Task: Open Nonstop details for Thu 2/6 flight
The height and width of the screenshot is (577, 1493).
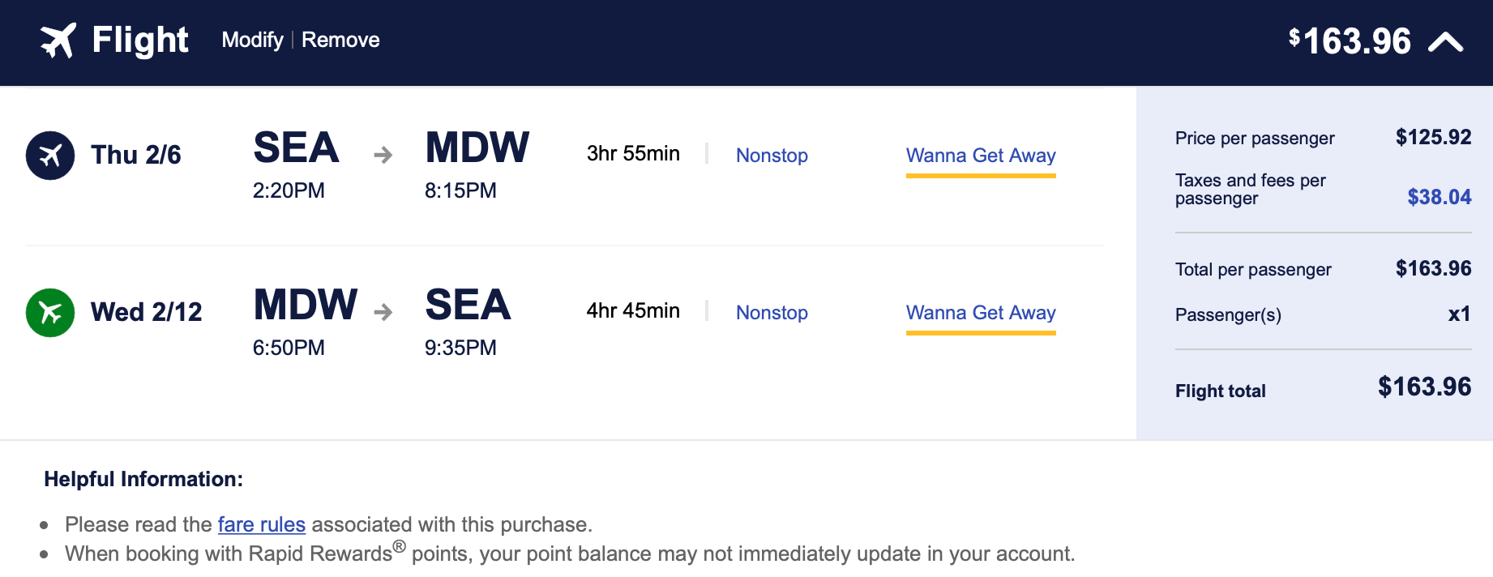Action: point(772,155)
